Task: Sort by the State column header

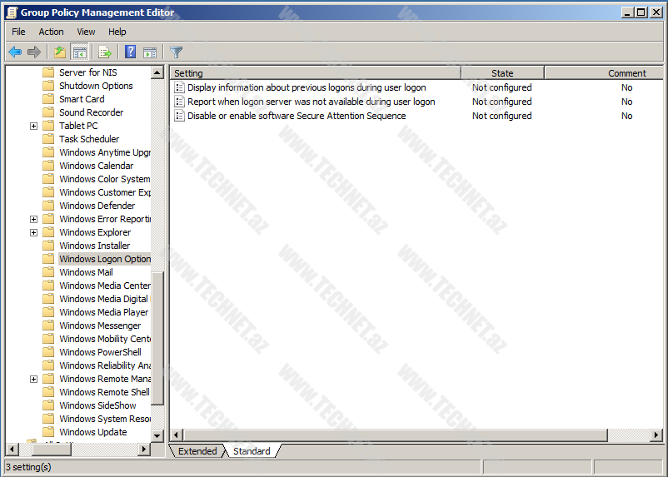Action: pyautogui.click(x=501, y=73)
